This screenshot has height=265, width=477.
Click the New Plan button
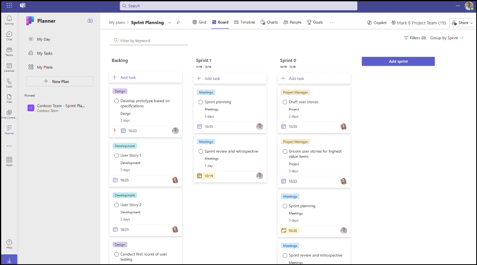pos(59,81)
